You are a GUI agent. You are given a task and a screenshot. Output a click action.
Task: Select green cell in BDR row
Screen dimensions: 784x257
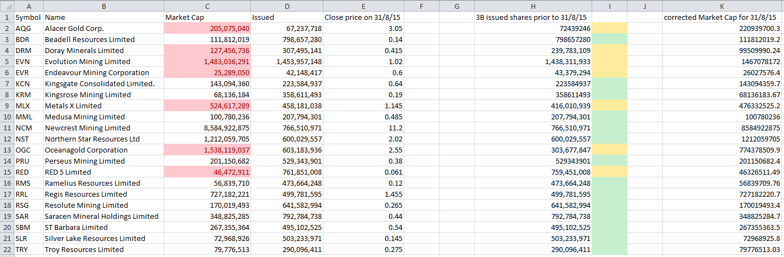click(609, 39)
